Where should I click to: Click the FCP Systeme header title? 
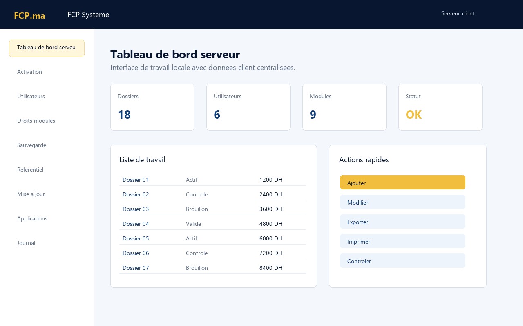tap(88, 15)
